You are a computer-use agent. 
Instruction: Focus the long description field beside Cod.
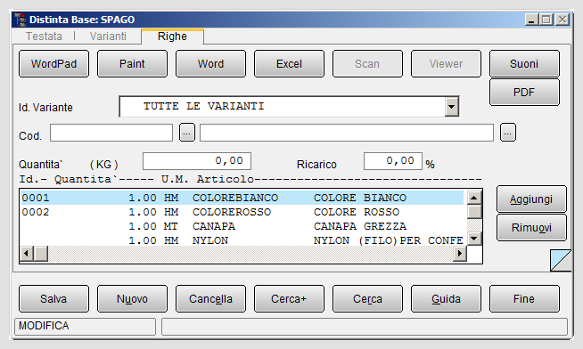point(347,133)
